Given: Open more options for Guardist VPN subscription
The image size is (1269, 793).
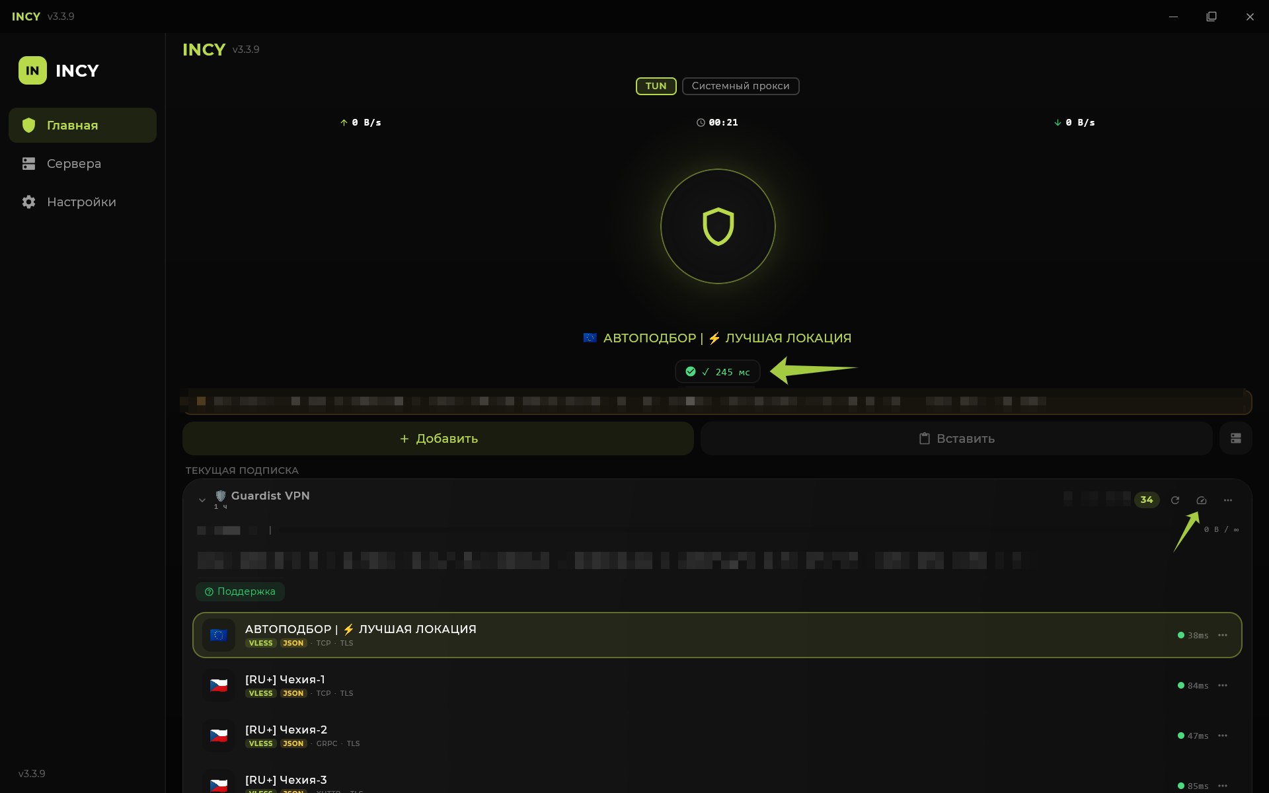Looking at the screenshot, I should [x=1227, y=500].
